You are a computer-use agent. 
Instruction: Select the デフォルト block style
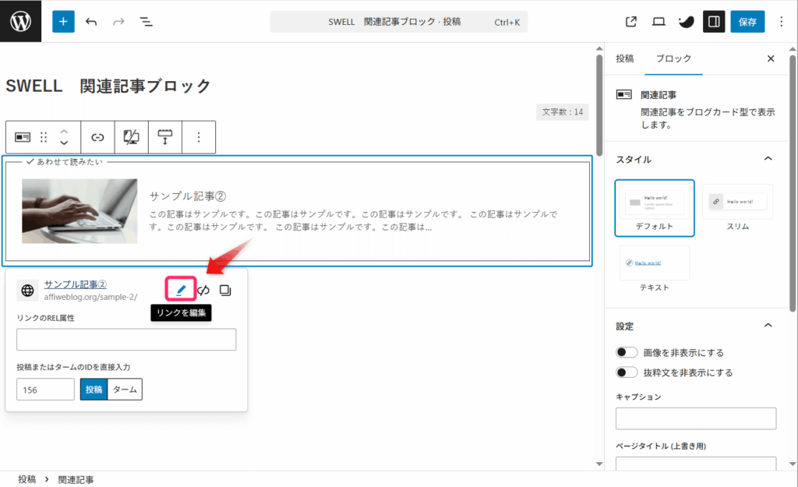(655, 207)
